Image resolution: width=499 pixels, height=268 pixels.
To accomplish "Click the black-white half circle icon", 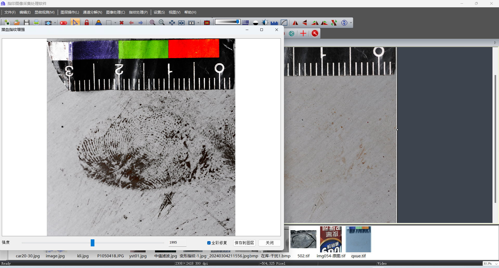I will (x=255, y=23).
